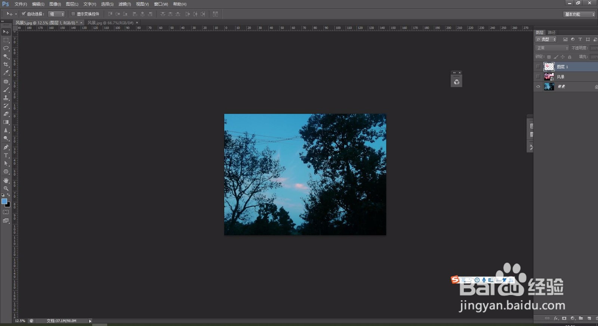Select the Clone Stamp tool
The height and width of the screenshot is (326, 598).
tap(6, 98)
